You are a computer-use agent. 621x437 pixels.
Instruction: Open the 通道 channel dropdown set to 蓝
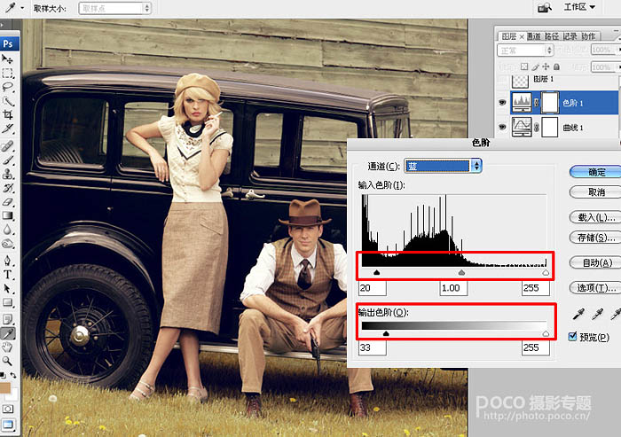click(x=443, y=166)
